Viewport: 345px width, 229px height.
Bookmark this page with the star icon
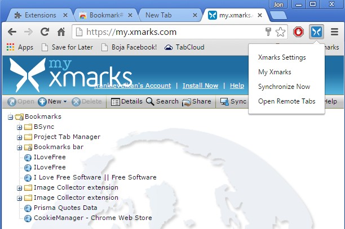(x=280, y=32)
